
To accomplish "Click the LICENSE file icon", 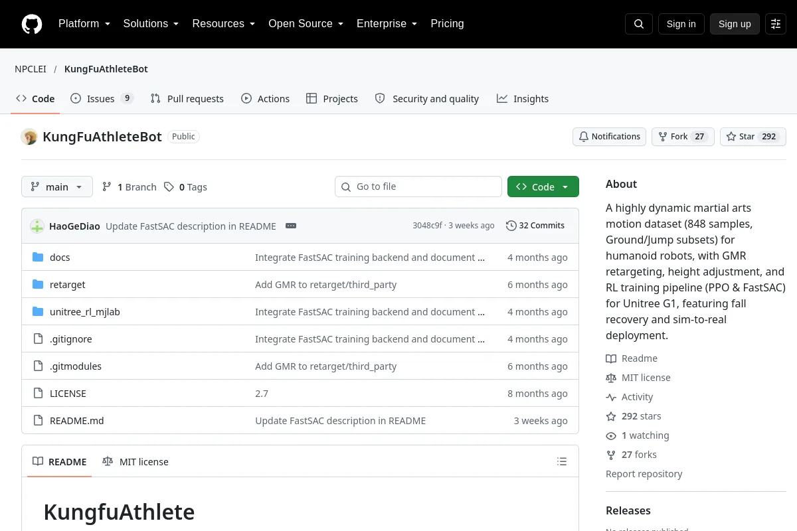I will (38, 394).
